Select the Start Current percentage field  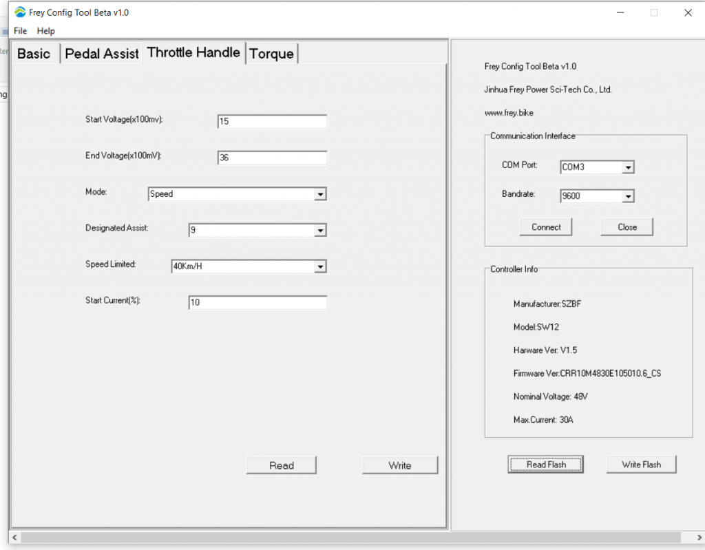(257, 302)
